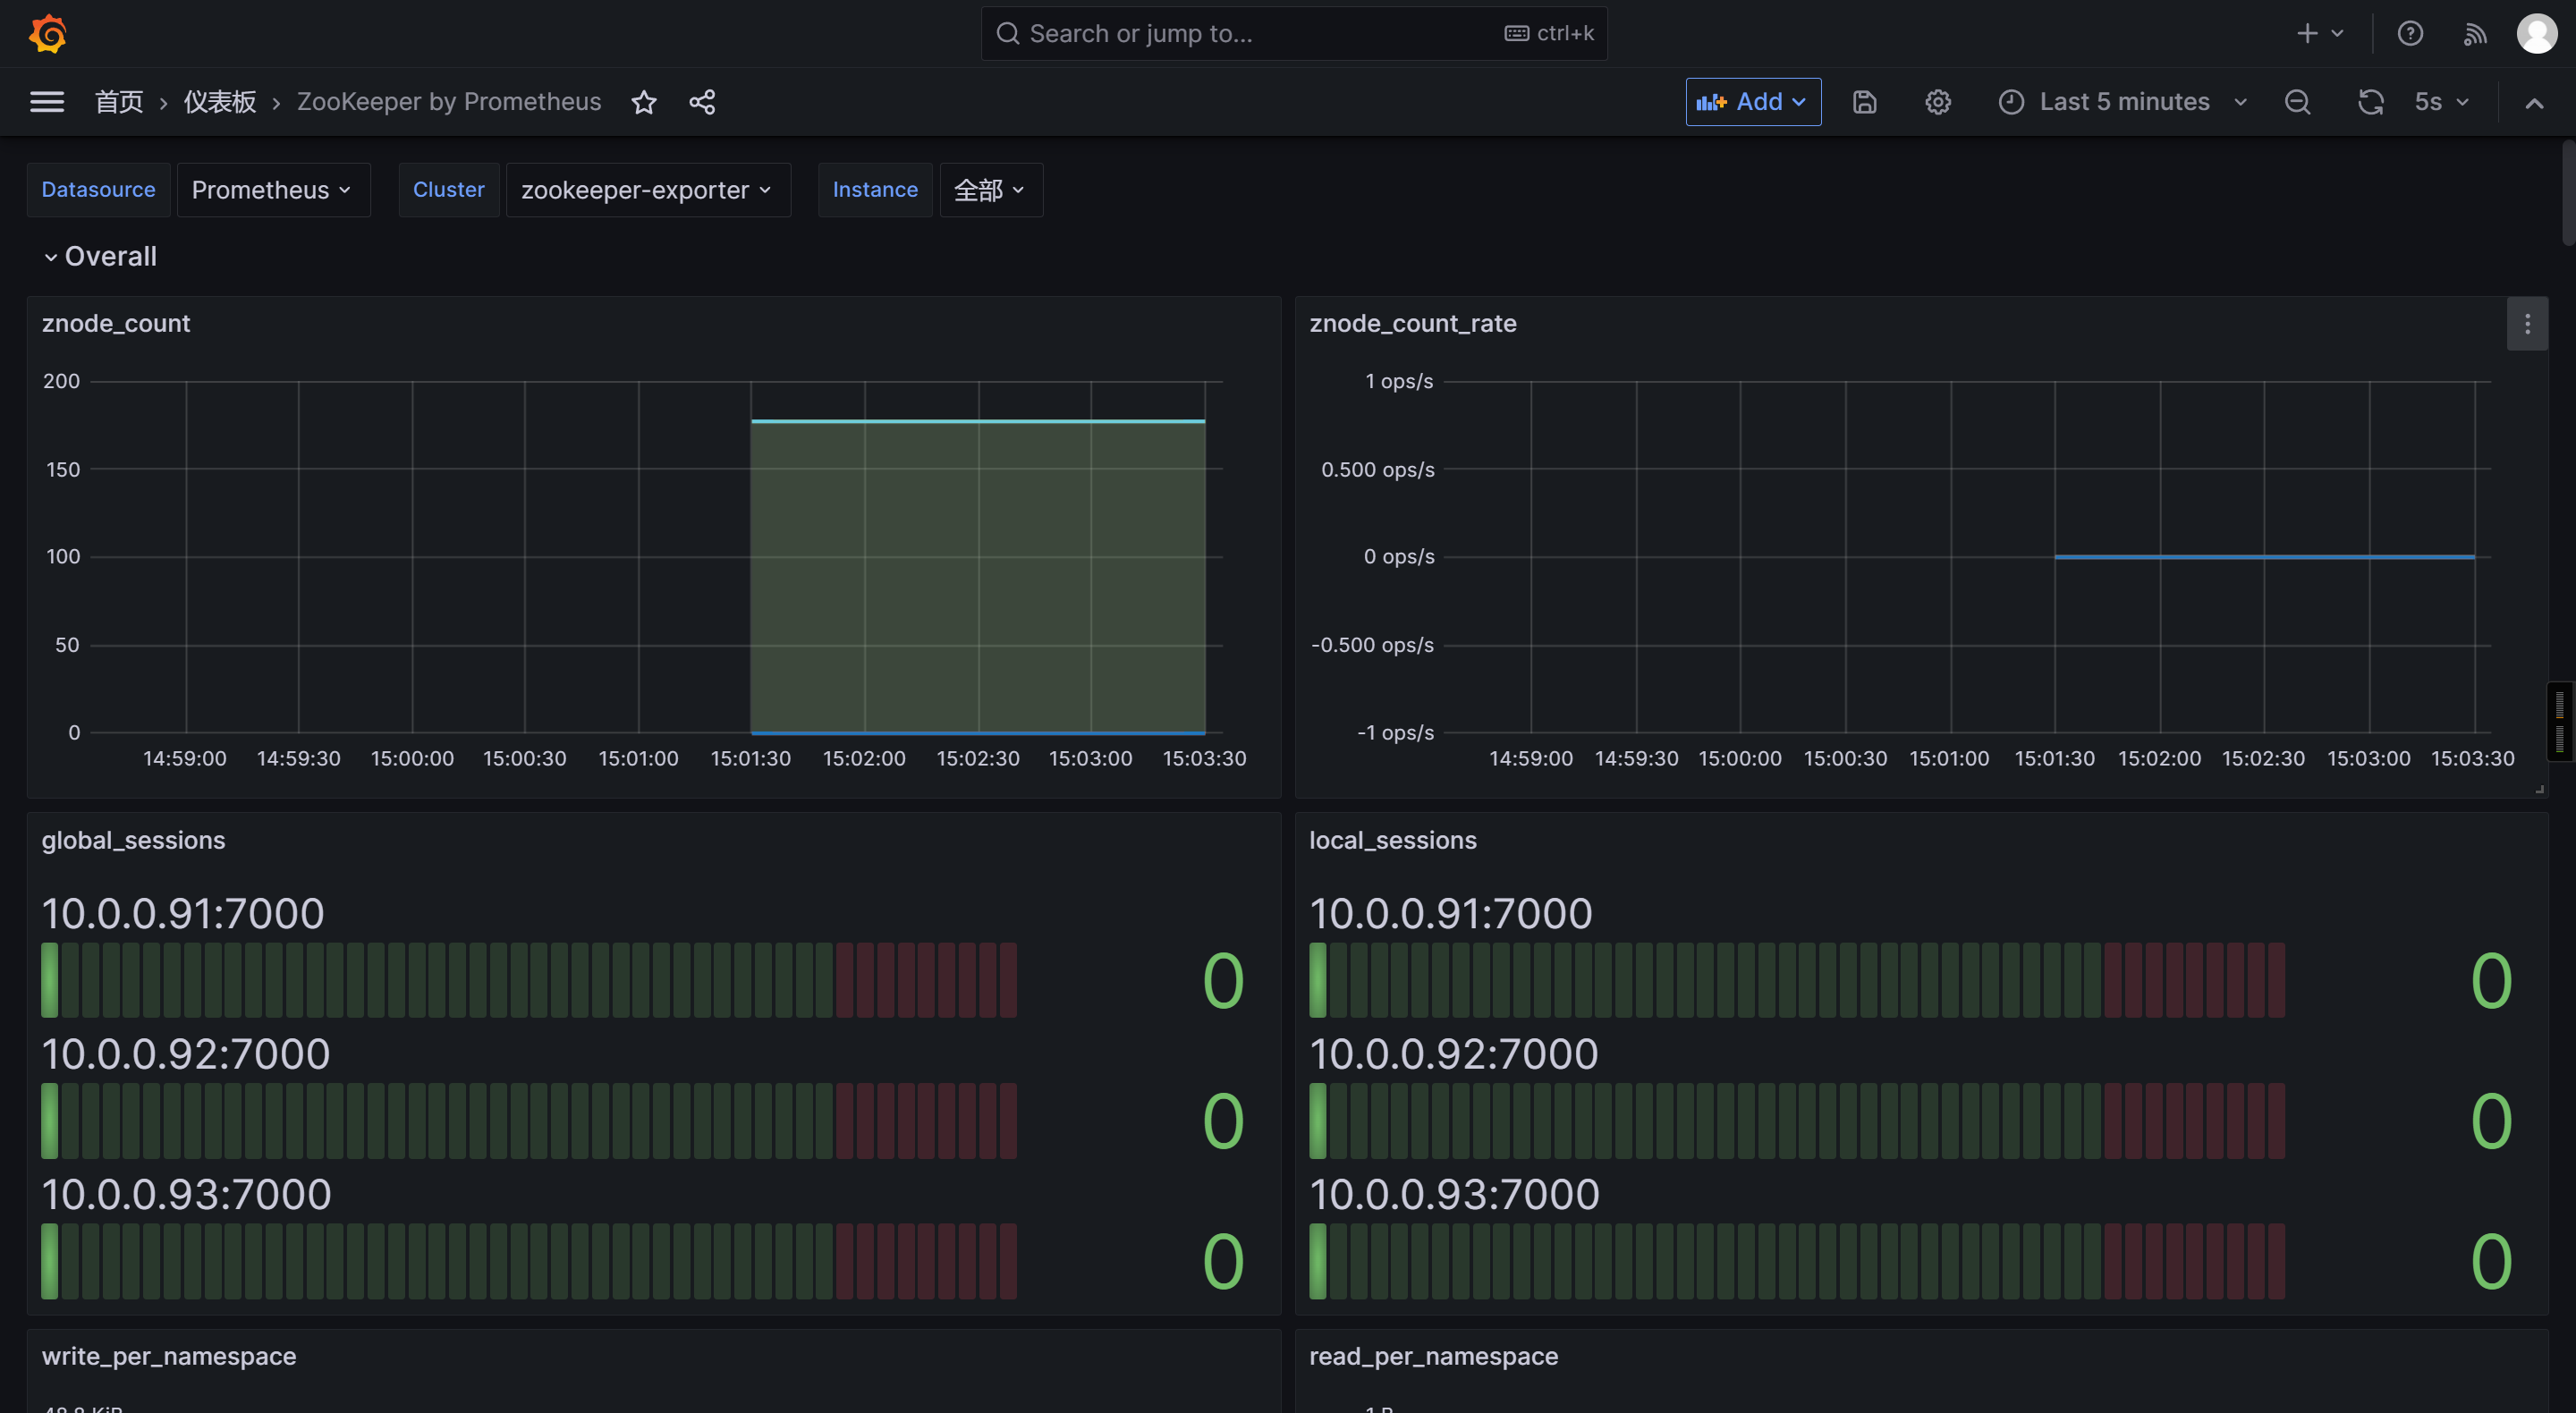Click the share dashboard icon
Image resolution: width=2576 pixels, height=1413 pixels.
[702, 102]
